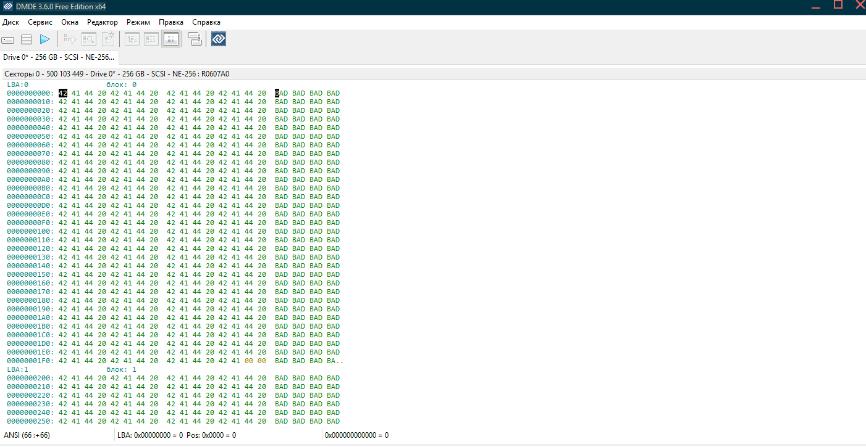The height and width of the screenshot is (447, 866).
Task: Click the Pos: 0x0000 = 0 status entry
Action: (x=211, y=435)
